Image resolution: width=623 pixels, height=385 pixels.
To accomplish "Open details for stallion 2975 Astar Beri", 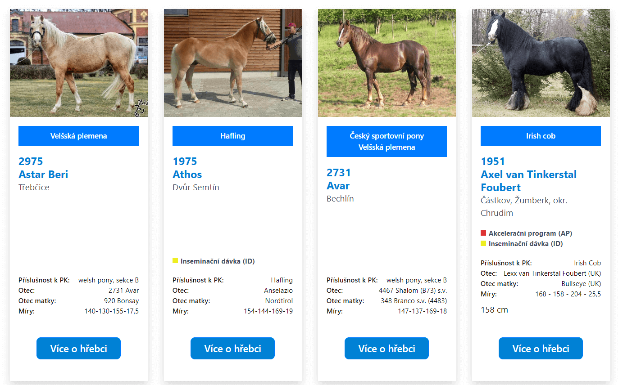I will [78, 348].
